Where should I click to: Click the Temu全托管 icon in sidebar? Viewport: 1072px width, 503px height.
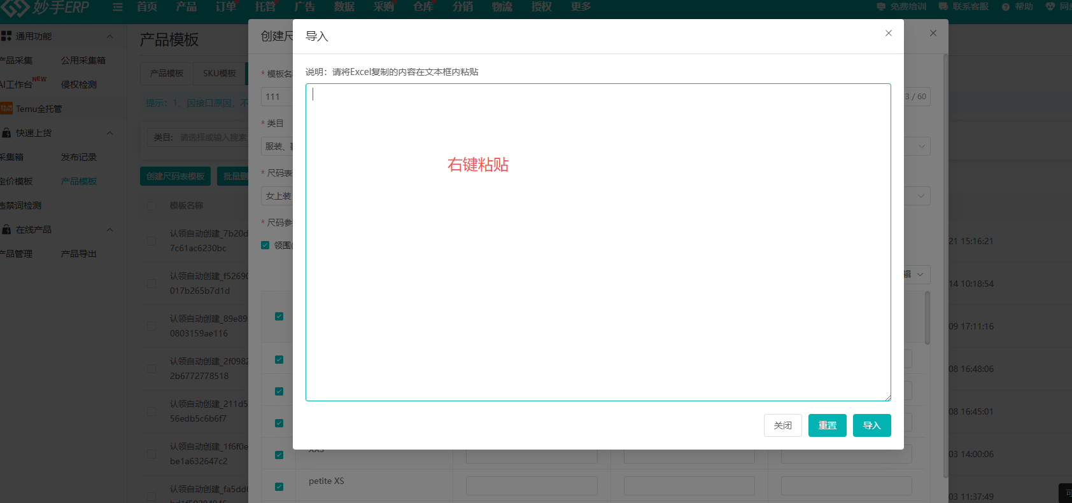click(x=6, y=109)
